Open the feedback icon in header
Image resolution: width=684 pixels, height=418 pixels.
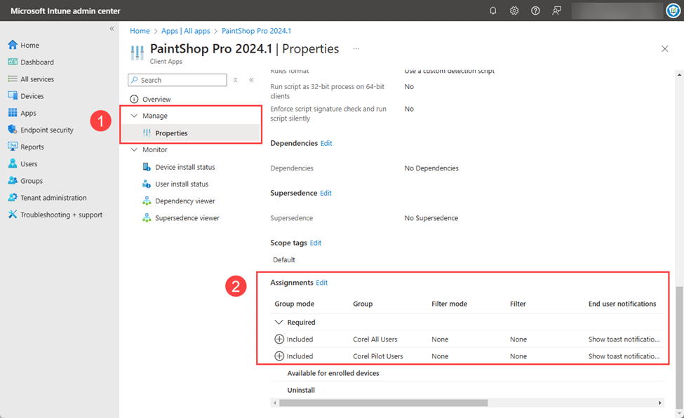(x=556, y=11)
